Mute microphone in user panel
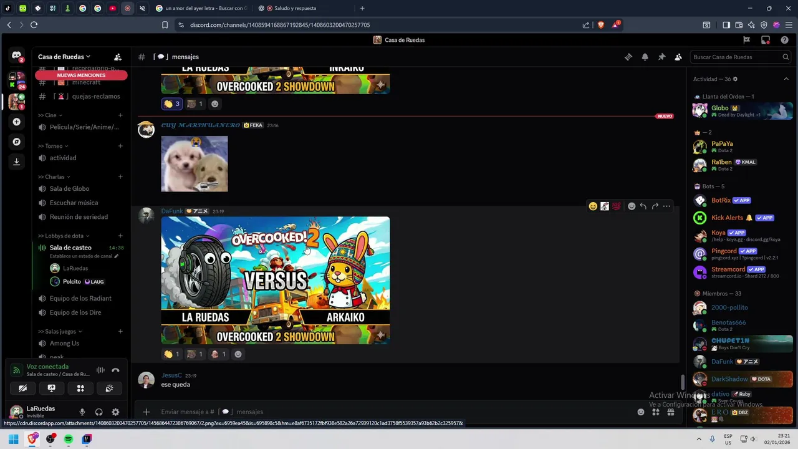The height and width of the screenshot is (449, 798). (82, 412)
